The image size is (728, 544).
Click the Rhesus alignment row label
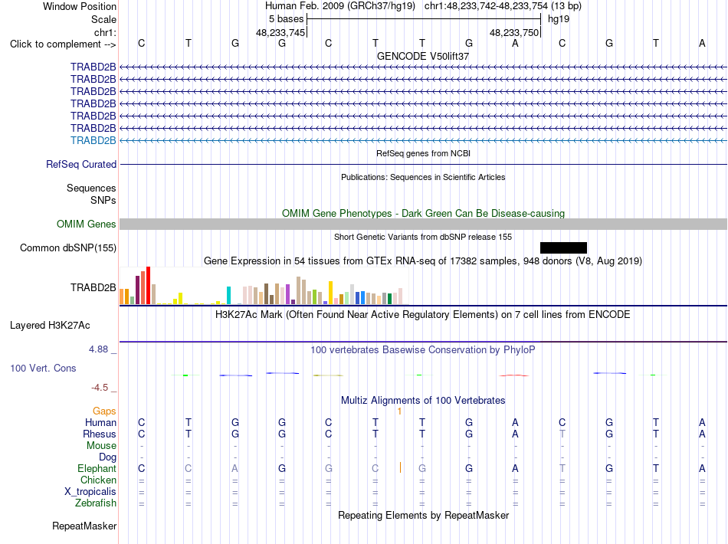pos(100,434)
